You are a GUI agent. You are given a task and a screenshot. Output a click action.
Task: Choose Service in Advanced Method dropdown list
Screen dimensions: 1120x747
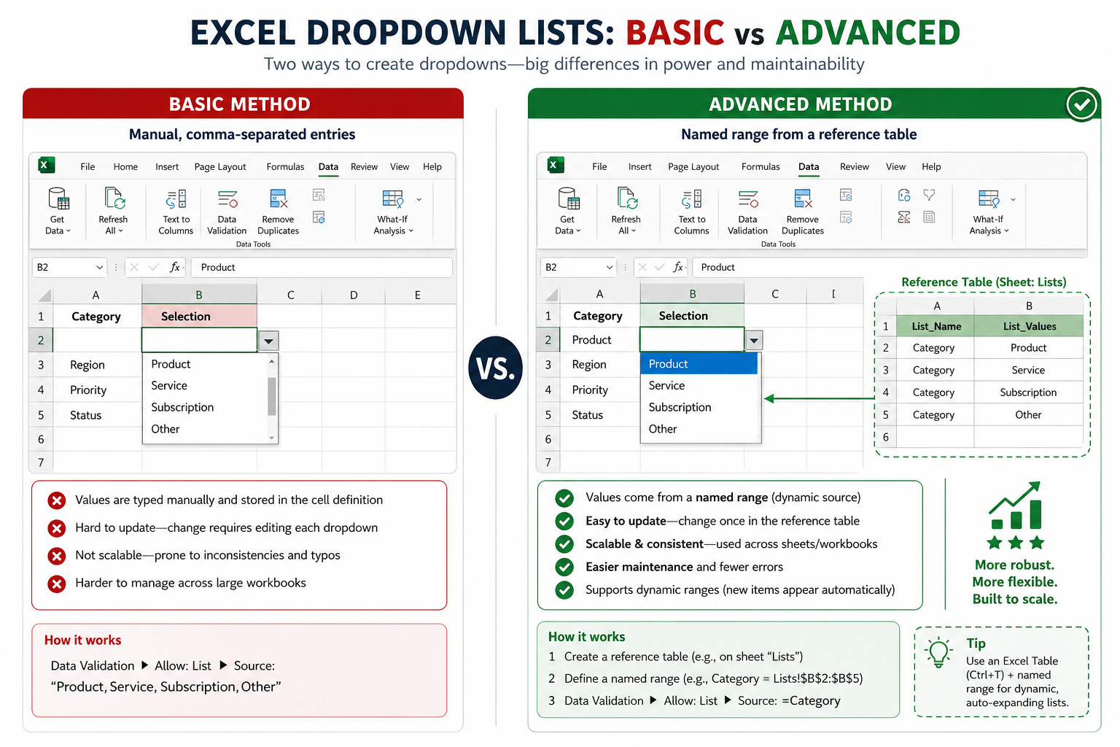699,385
